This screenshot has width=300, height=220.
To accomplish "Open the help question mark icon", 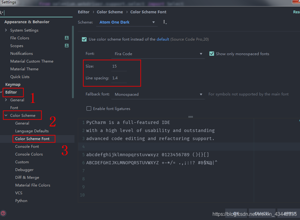I will pos(3,213).
